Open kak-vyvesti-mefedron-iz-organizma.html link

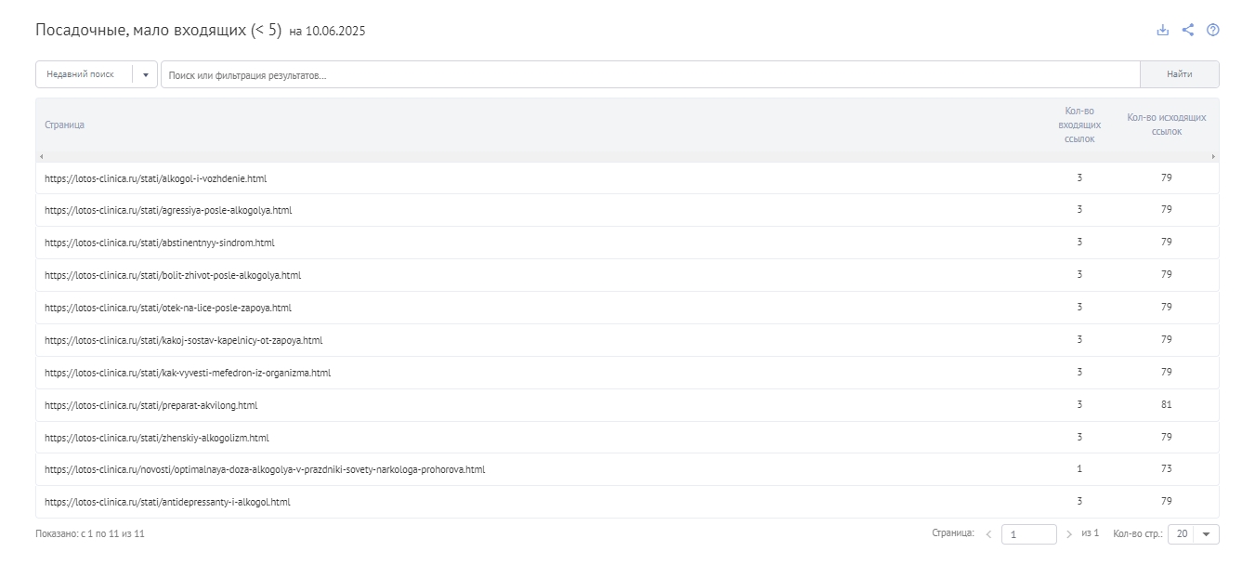tap(188, 373)
